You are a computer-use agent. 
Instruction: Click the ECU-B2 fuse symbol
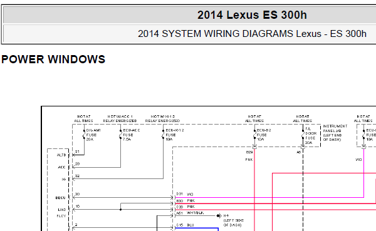pyautogui.click(x=254, y=135)
